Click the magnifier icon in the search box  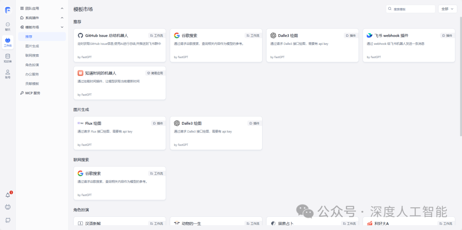[390, 9]
